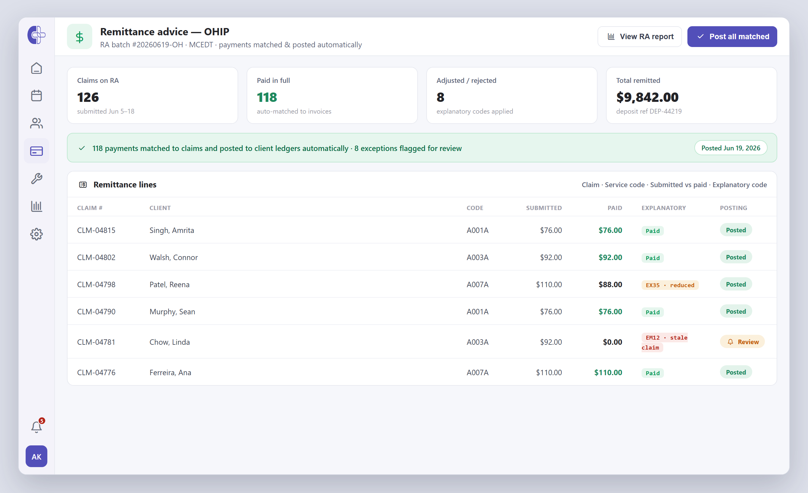Viewport: 808px width, 493px height.
Task: Open the Settings gear icon
Action: 36,234
